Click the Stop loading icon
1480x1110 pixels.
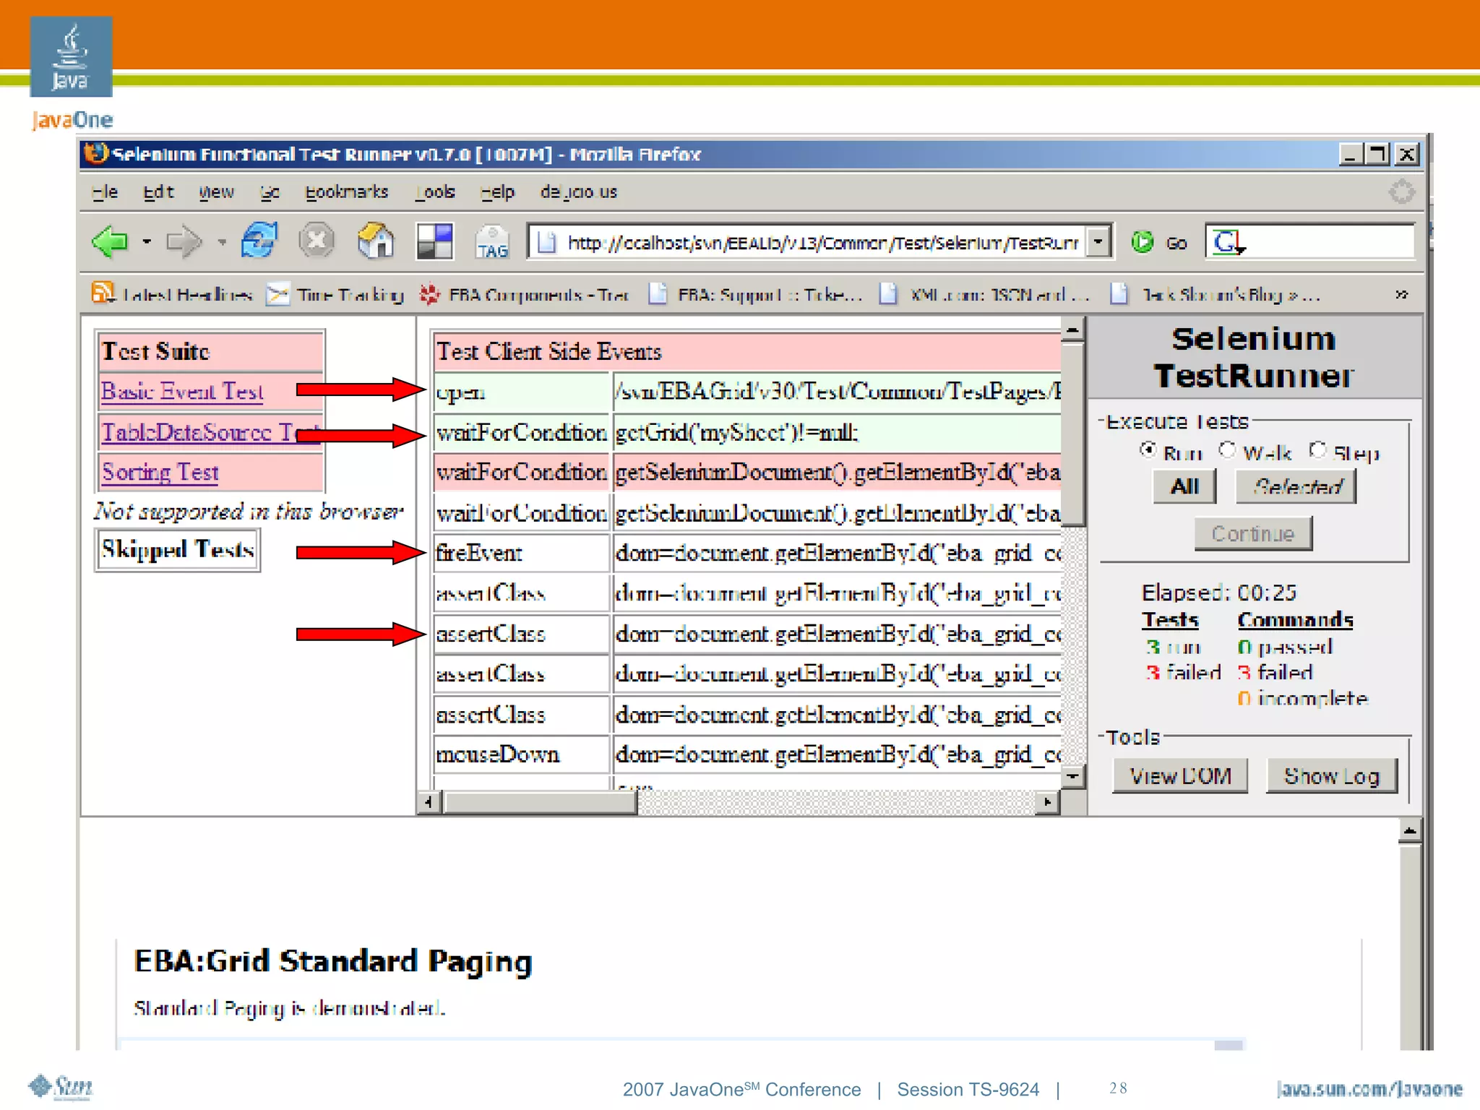pos(317,241)
